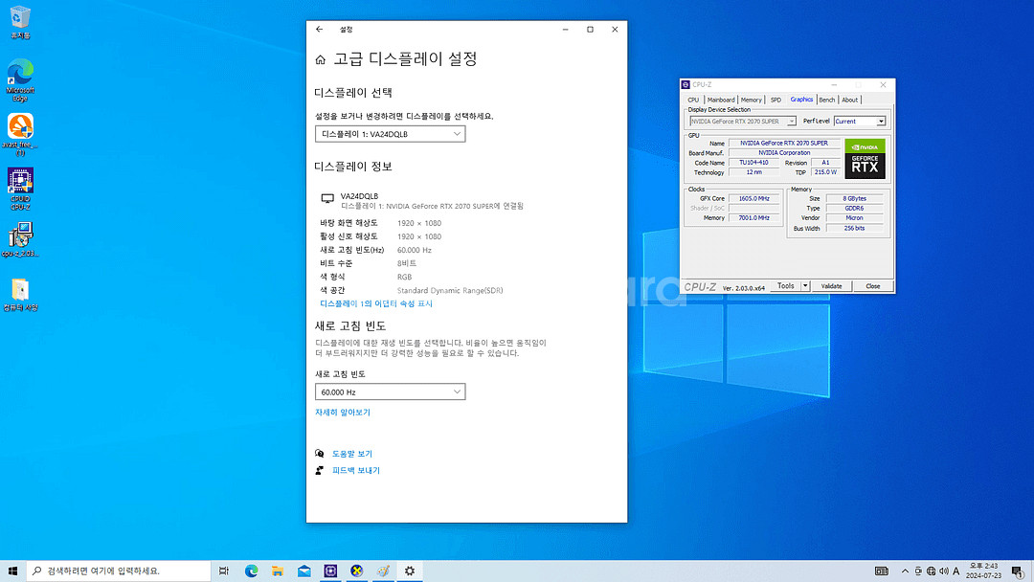Image resolution: width=1034 pixels, height=582 pixels.
Task: Show hidden tray icons chevron
Action: click(x=905, y=571)
